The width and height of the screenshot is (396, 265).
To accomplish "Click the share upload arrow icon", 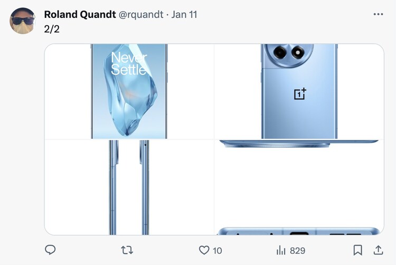I will tap(378, 250).
